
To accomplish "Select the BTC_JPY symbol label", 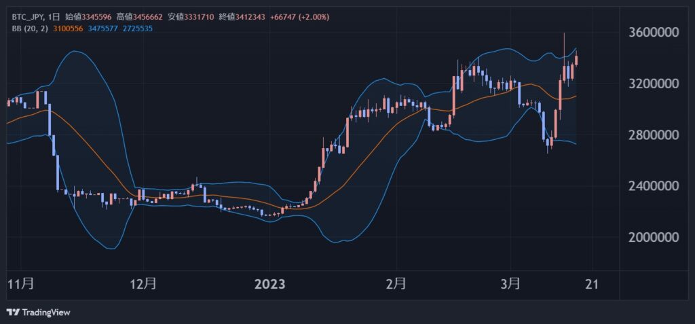I will [27, 17].
